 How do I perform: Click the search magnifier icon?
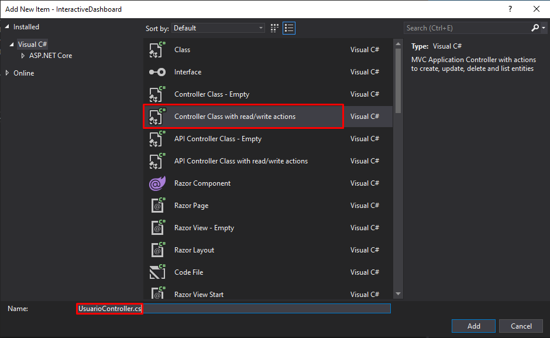[x=535, y=28]
